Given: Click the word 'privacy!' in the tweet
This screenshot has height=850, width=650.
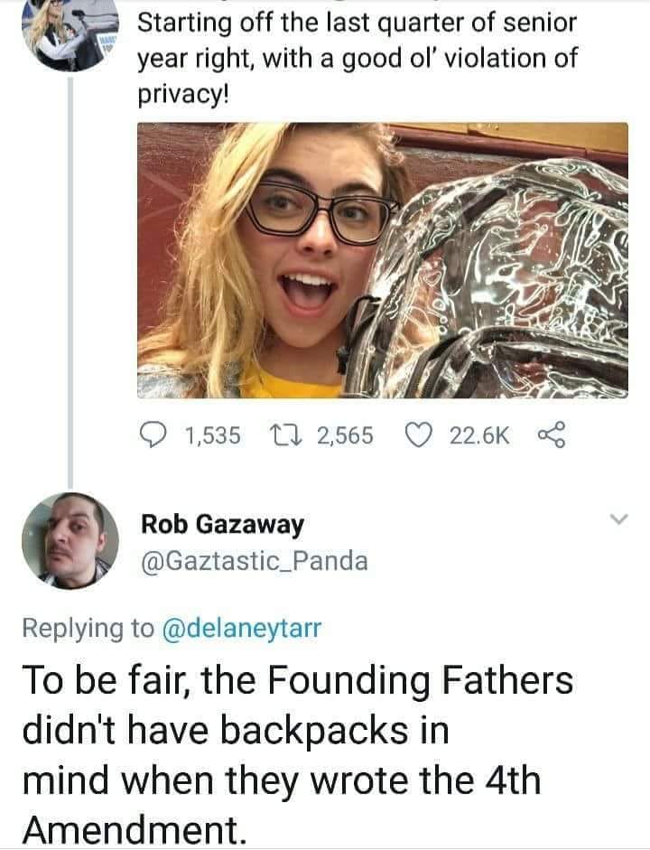Looking at the screenshot, I should click(x=183, y=95).
